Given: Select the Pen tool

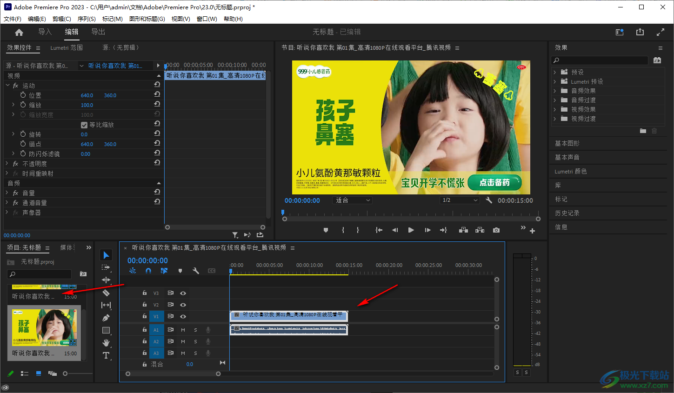Looking at the screenshot, I should 106,318.
